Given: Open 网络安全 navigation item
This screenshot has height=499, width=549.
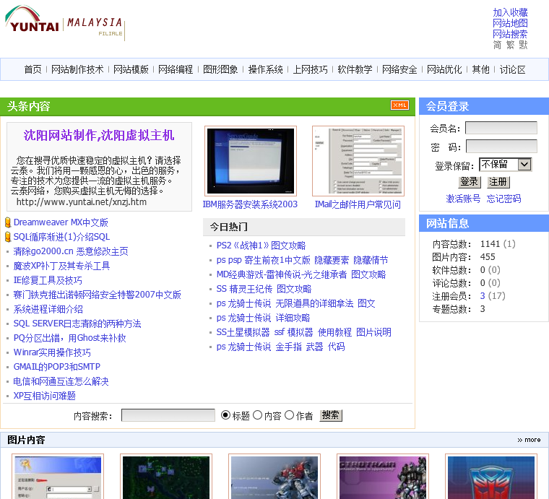Looking at the screenshot, I should pos(400,69).
